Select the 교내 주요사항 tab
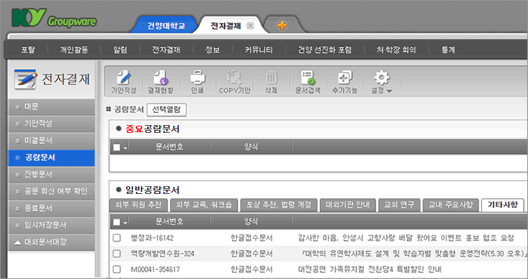This screenshot has width=528, height=279. tap(451, 205)
